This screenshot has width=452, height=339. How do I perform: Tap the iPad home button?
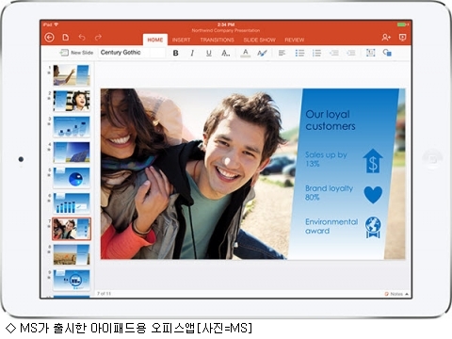click(432, 159)
